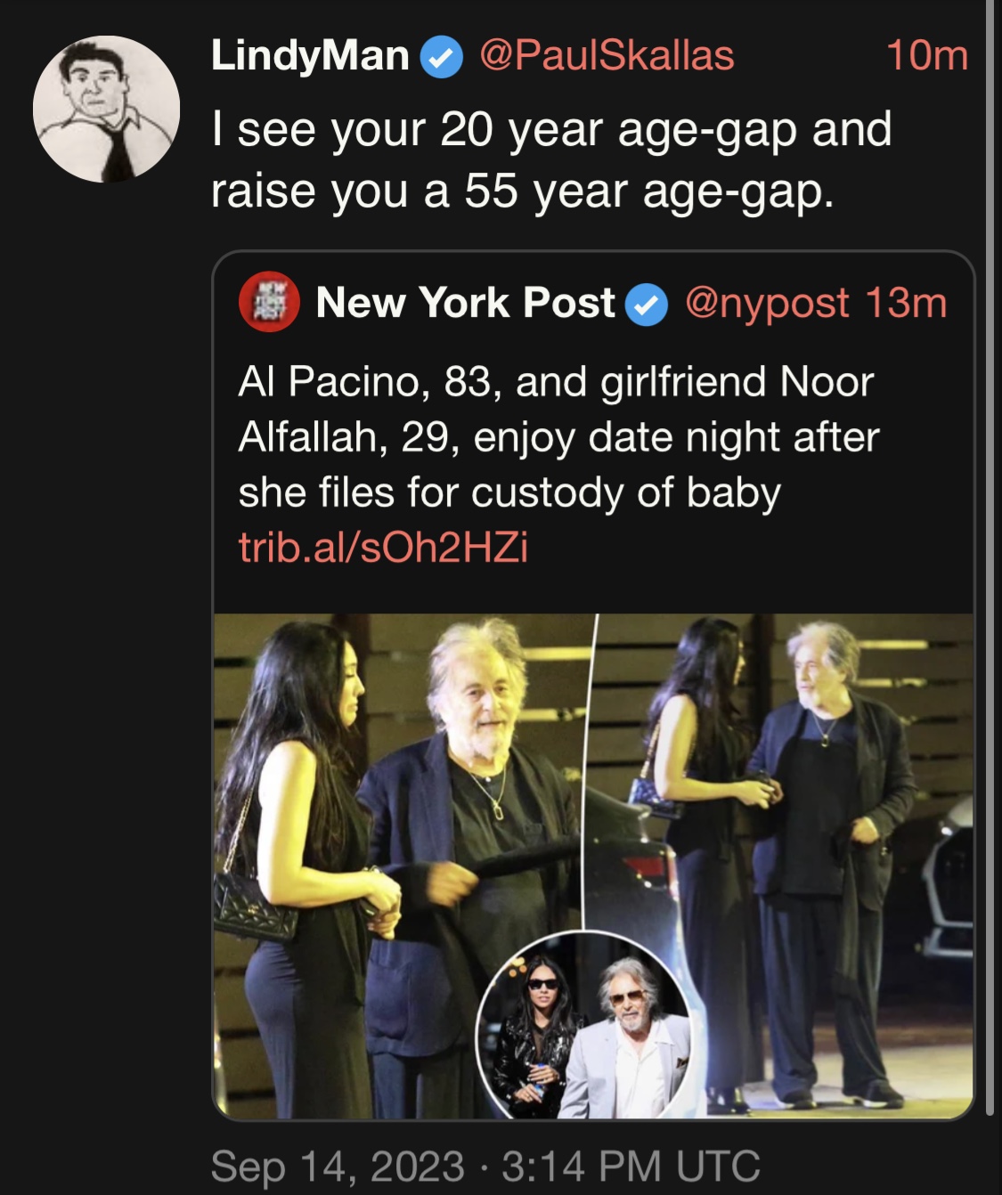Click the blue verified badge next to LindyMan
This screenshot has width=1002, height=1195.
tap(442, 58)
